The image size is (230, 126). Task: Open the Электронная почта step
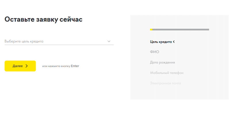pyautogui.click(x=165, y=83)
